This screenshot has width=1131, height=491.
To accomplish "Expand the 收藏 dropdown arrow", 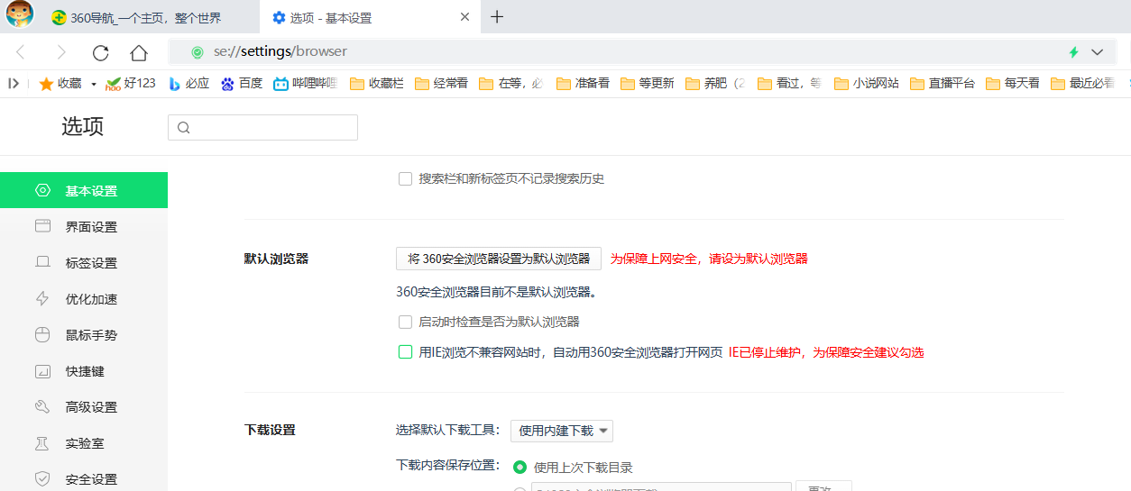I will click(93, 84).
